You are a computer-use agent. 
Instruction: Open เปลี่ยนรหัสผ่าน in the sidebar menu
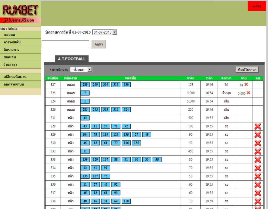pos(20,77)
